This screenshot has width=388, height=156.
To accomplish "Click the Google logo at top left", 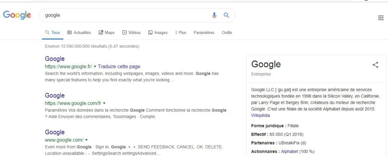I will (x=17, y=15).
